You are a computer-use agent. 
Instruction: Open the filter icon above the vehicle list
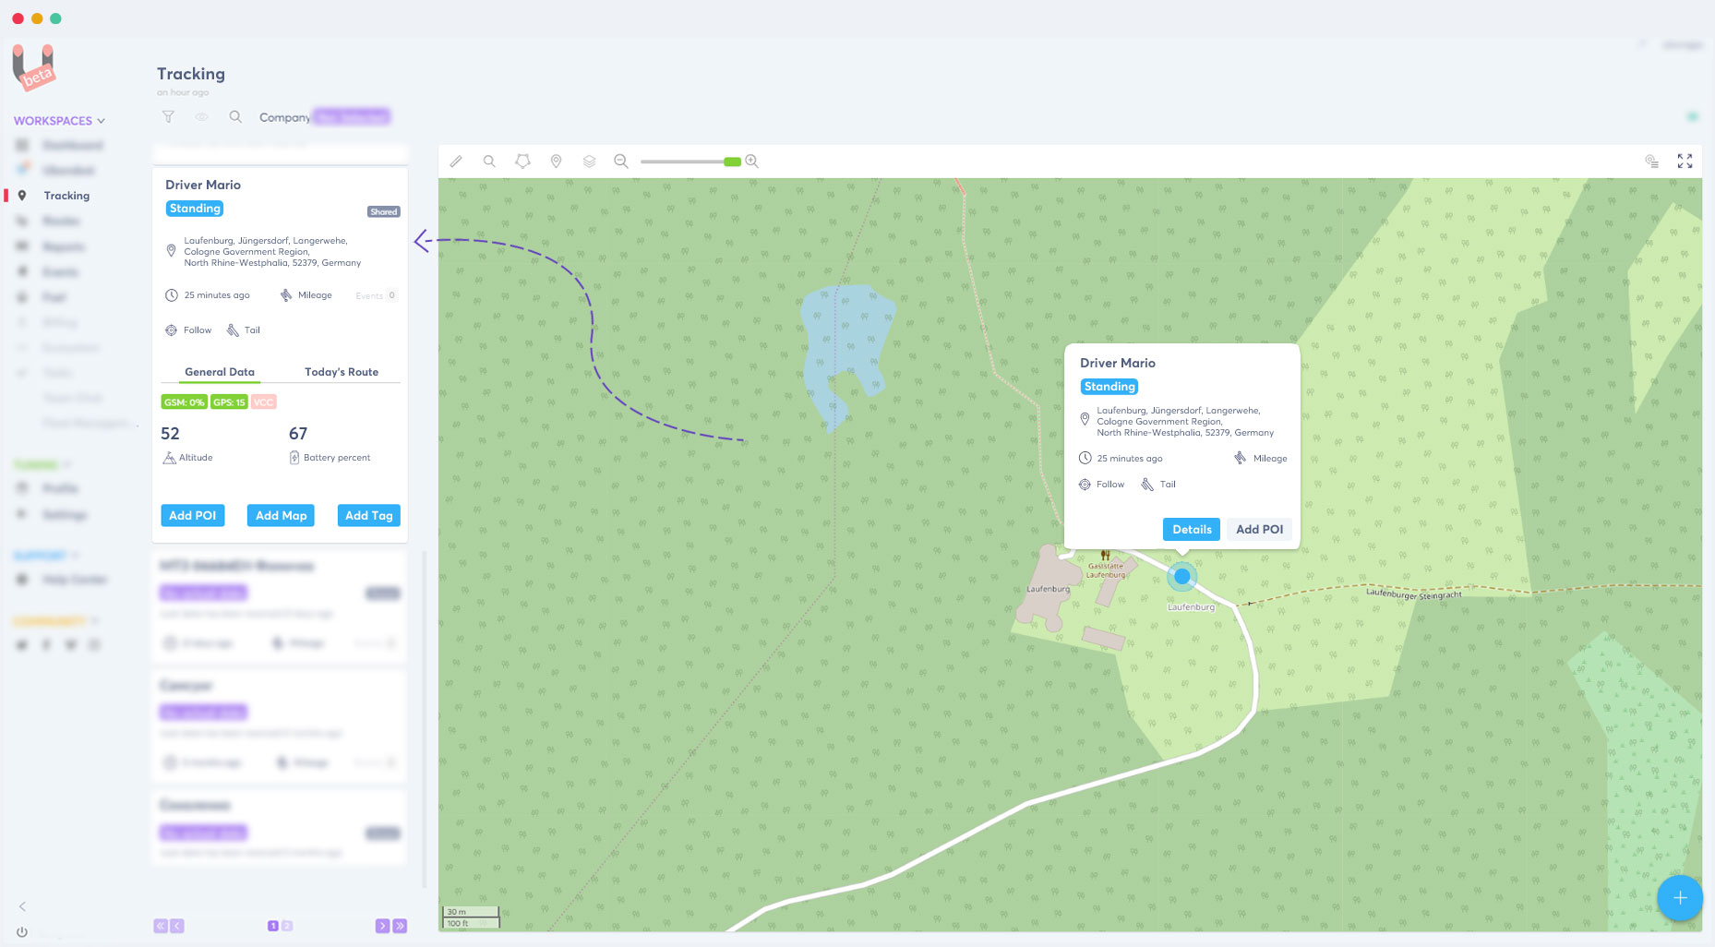coord(168,116)
